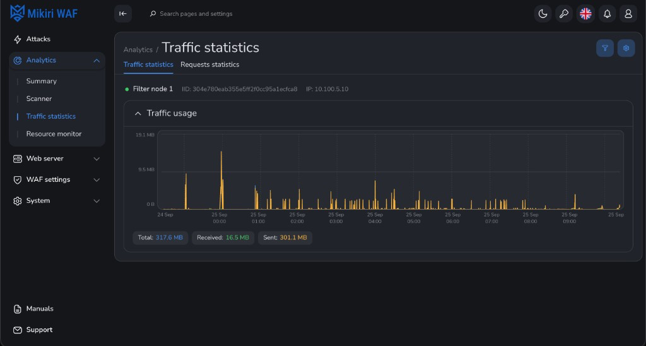Screen dimensions: 646x346
Task: Click the search pages and settings field
Action: tap(196, 14)
